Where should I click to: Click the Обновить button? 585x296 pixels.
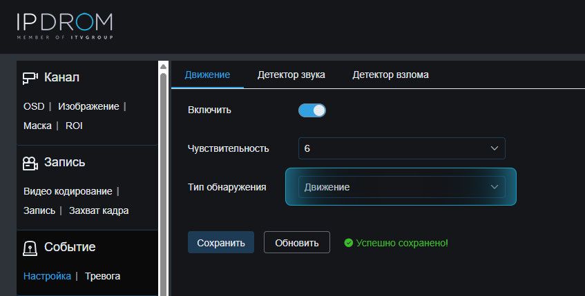coord(297,242)
